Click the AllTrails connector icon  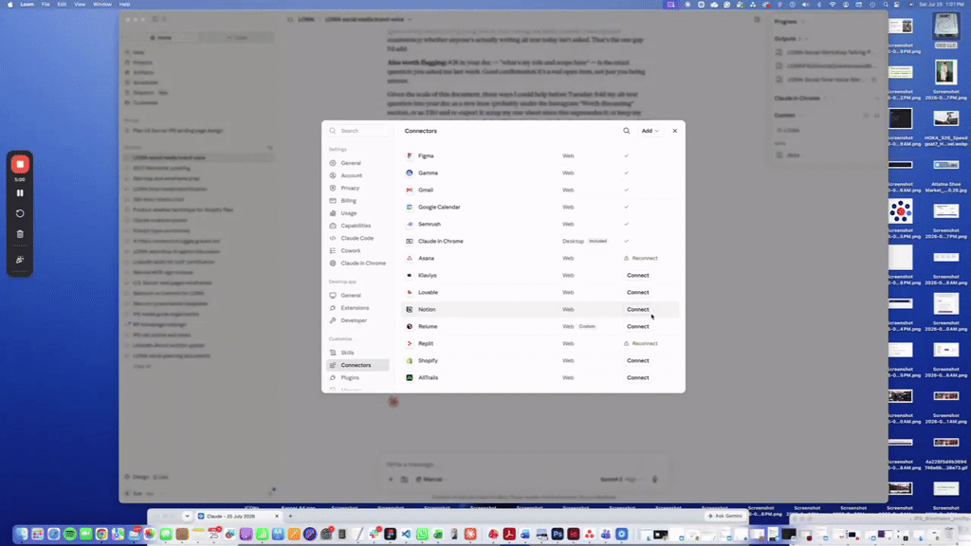pyautogui.click(x=410, y=377)
